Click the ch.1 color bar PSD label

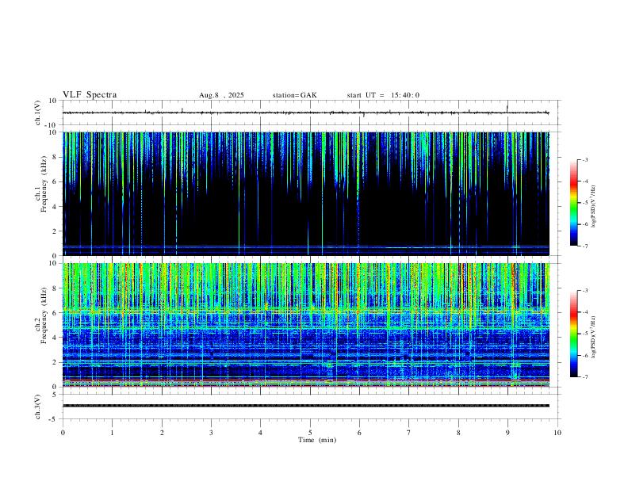click(x=594, y=206)
